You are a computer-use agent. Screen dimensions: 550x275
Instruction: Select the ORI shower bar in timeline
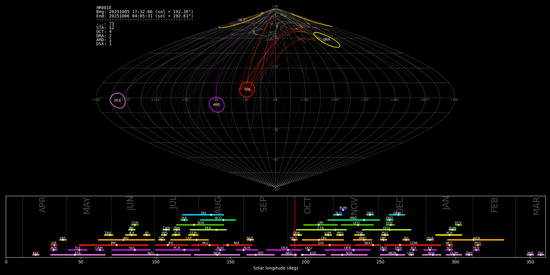coord(323,240)
